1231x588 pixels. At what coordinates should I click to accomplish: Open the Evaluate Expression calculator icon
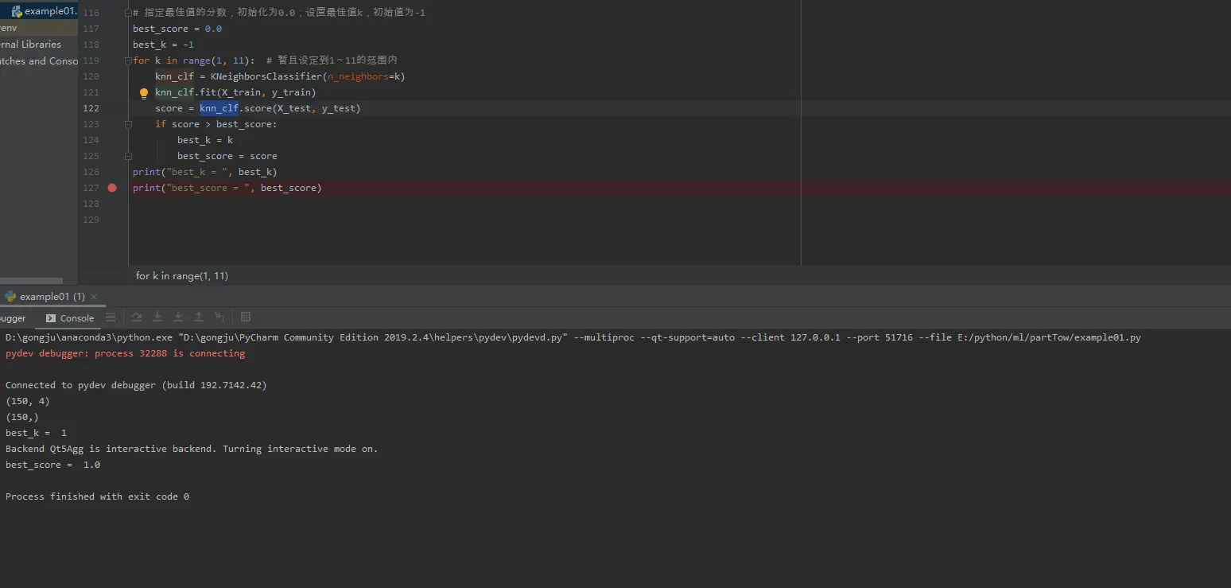[246, 317]
